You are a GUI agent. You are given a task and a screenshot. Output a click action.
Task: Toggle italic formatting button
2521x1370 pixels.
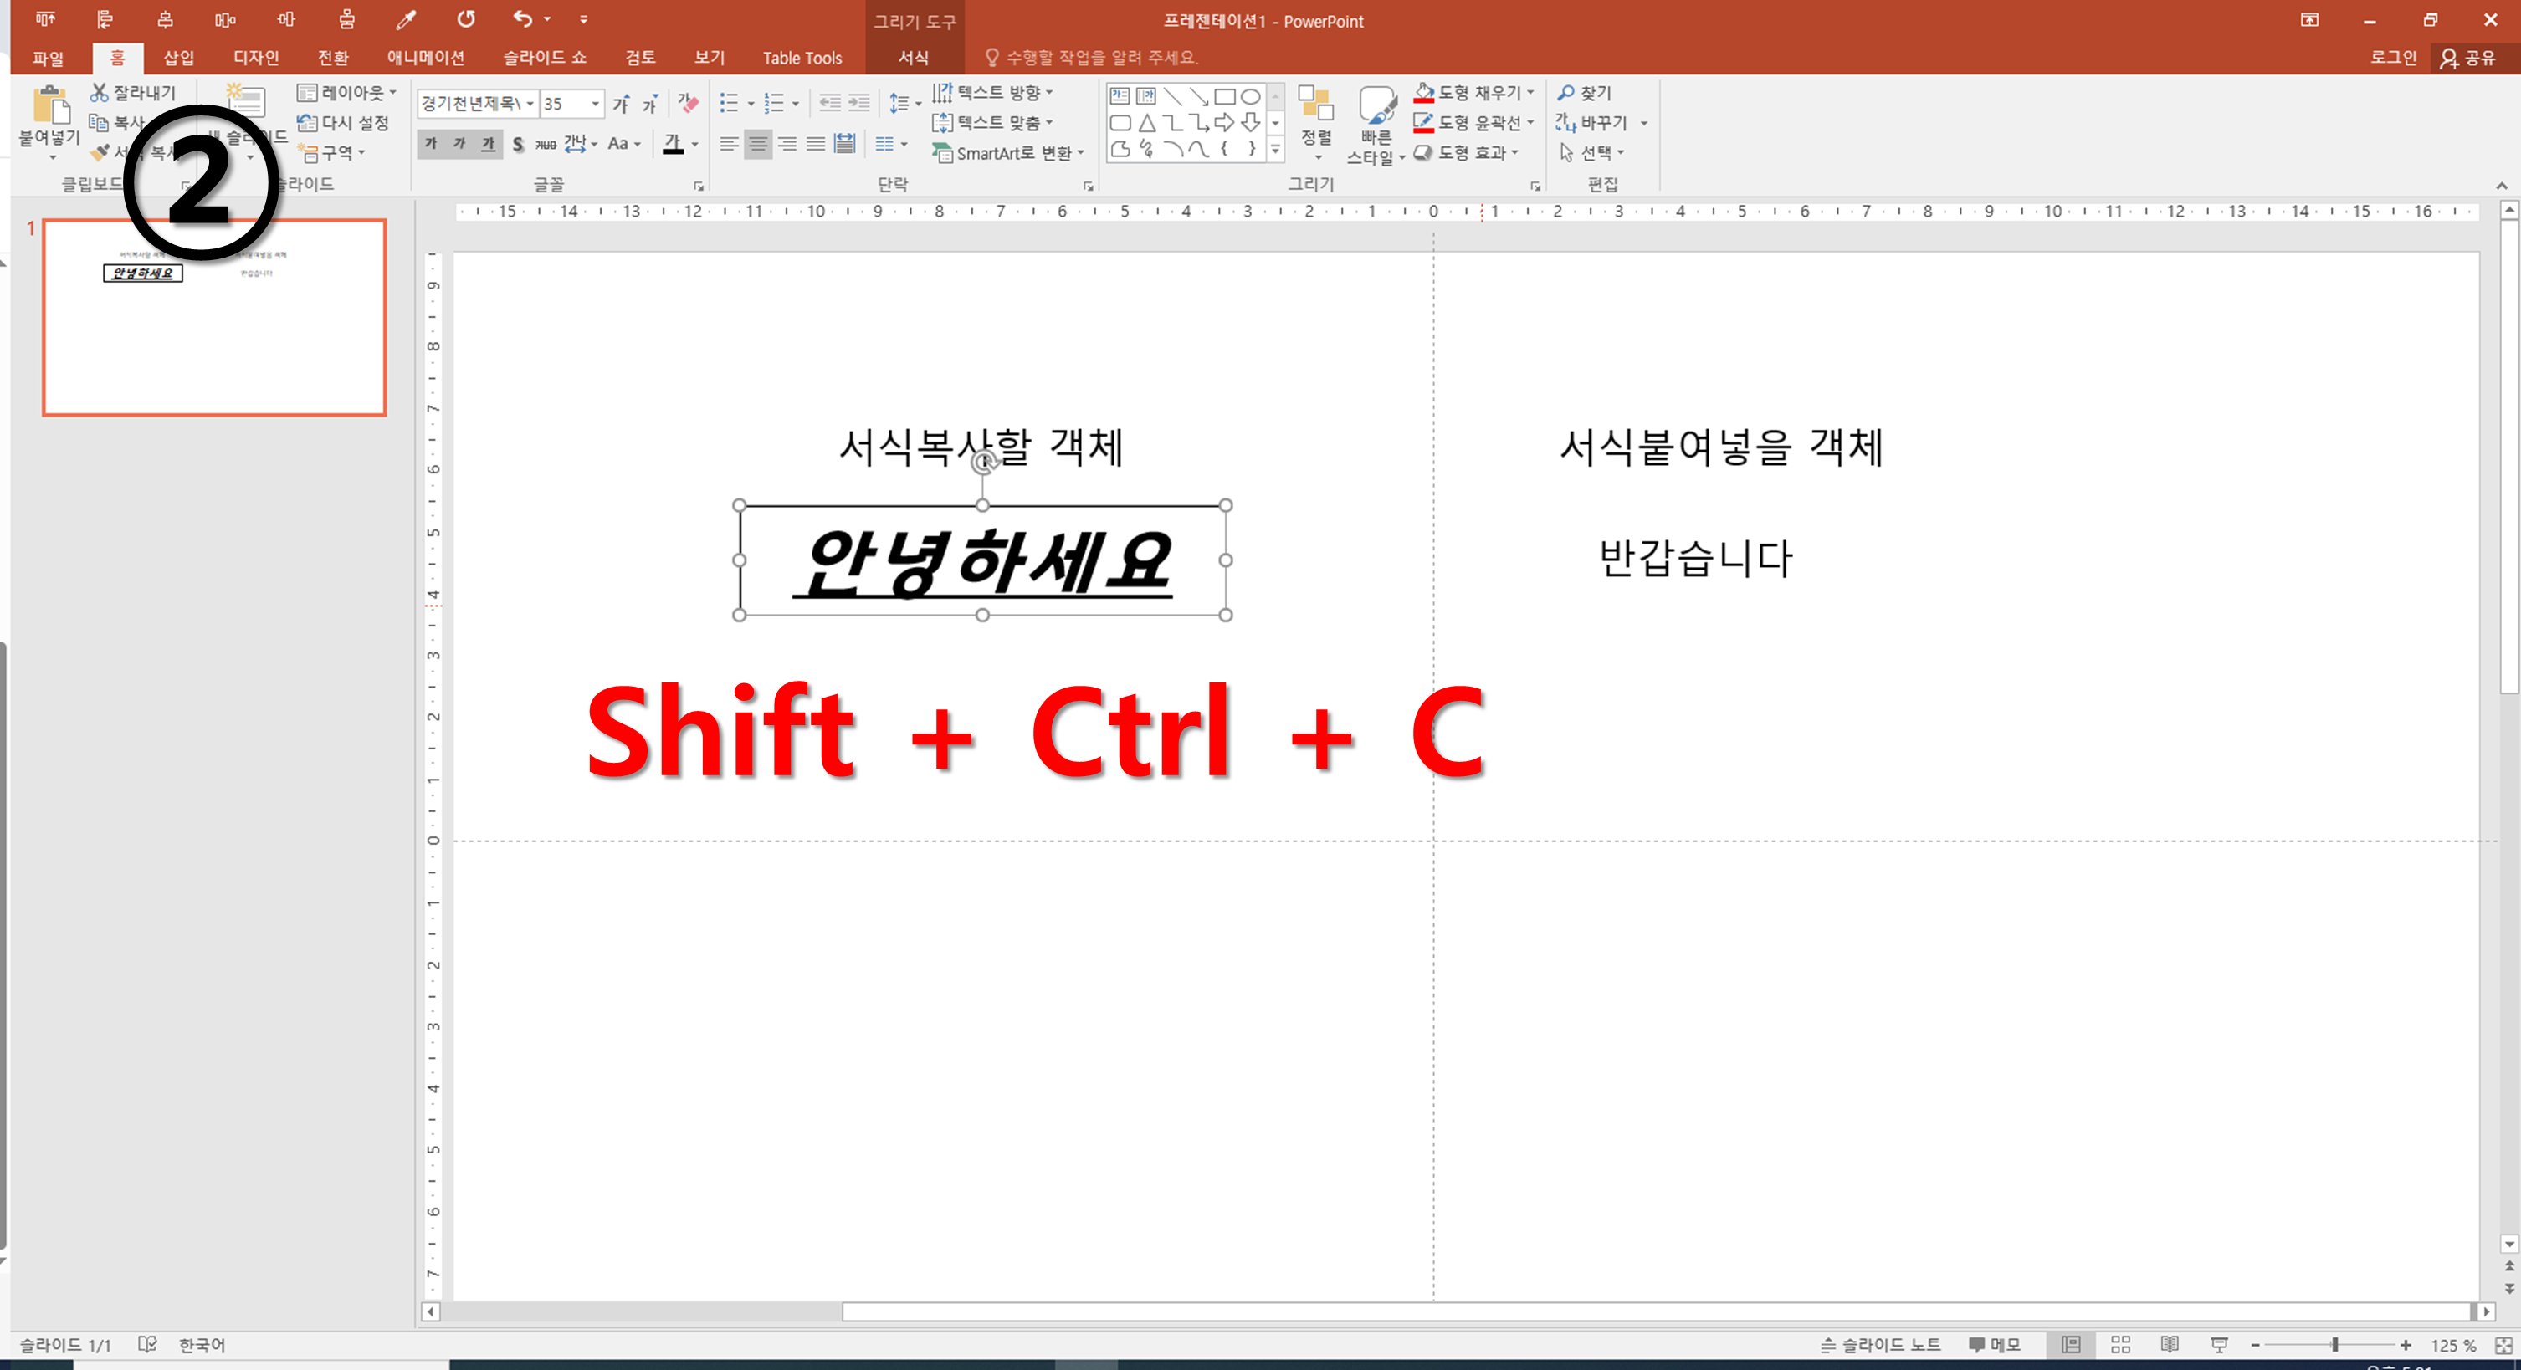tap(459, 144)
